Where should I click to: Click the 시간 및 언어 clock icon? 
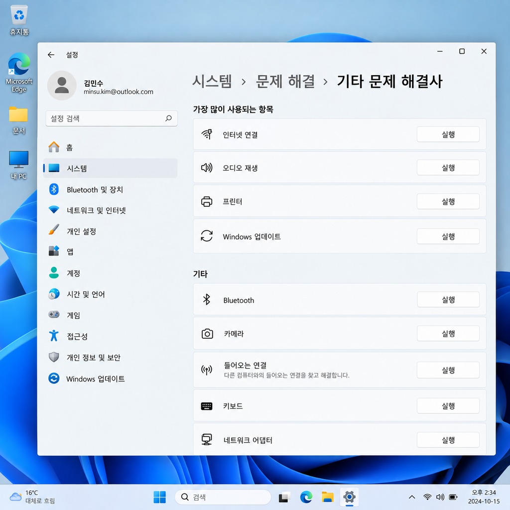(x=54, y=294)
